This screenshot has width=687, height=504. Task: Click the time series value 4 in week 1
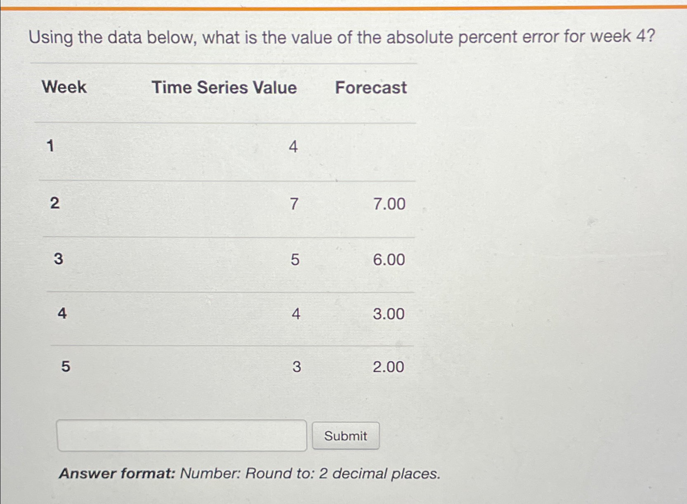point(294,146)
